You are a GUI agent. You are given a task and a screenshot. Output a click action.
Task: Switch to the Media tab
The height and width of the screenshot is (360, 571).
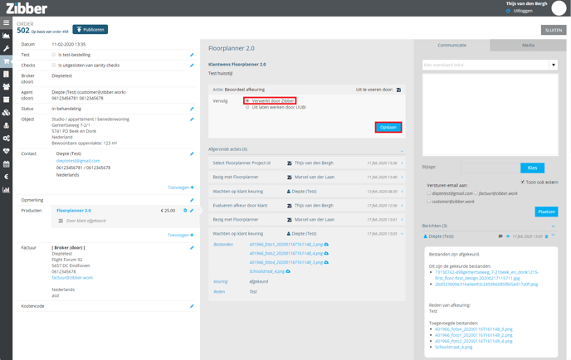528,46
